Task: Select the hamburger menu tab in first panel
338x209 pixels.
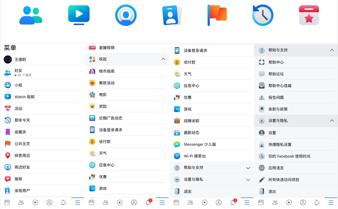Action: point(78,202)
